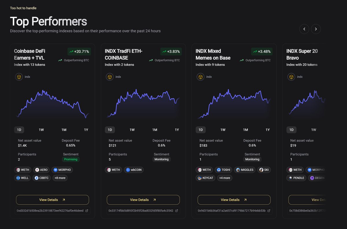Select 1W range on Mixed Memes card
The width and height of the screenshot is (347, 229).
point(223,130)
